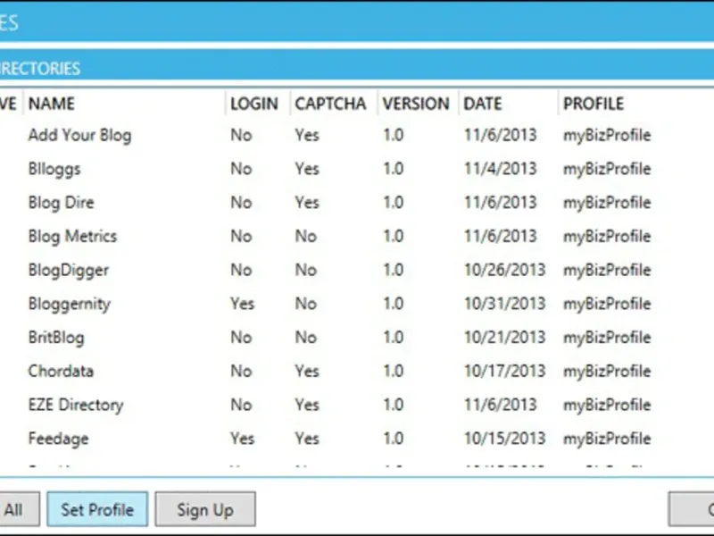Click version 1.0 in the BritBlog row
The width and height of the screenshot is (714, 536).
pos(393,338)
